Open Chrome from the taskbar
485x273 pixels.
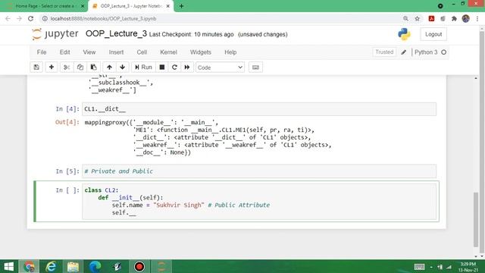[x=29, y=266]
